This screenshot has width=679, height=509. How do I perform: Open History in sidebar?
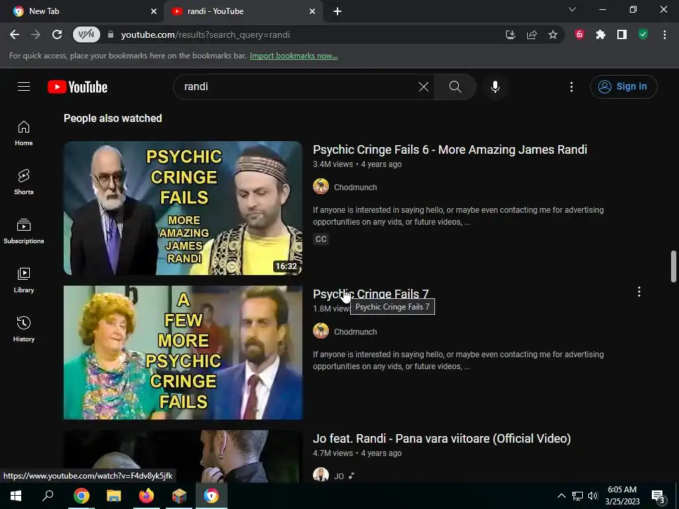click(24, 329)
